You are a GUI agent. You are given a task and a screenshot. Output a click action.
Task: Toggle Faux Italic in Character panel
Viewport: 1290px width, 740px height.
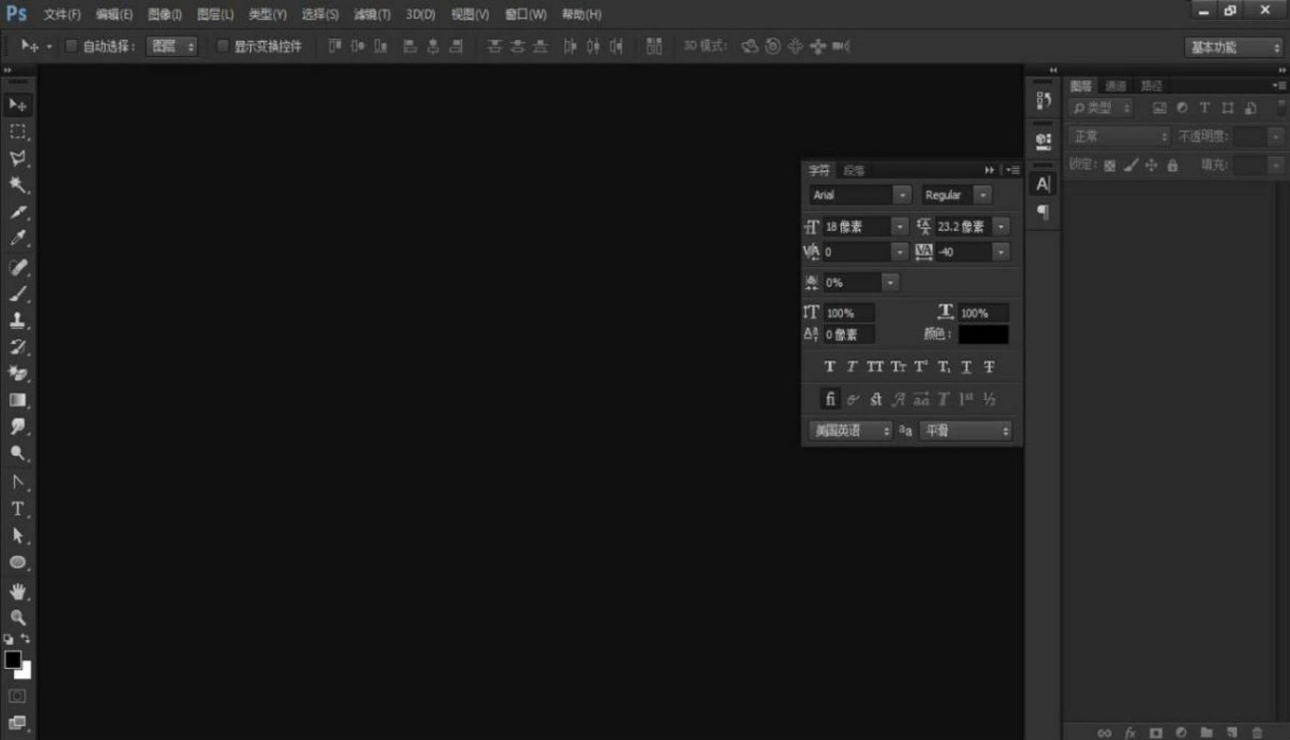click(x=852, y=367)
